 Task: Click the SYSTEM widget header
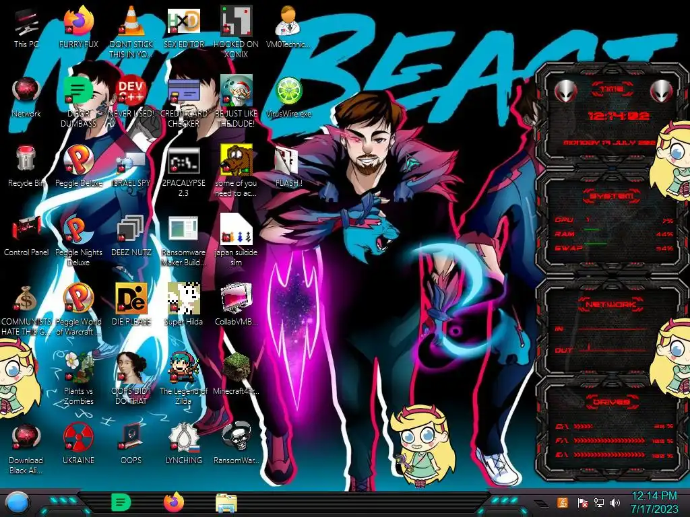click(x=612, y=196)
